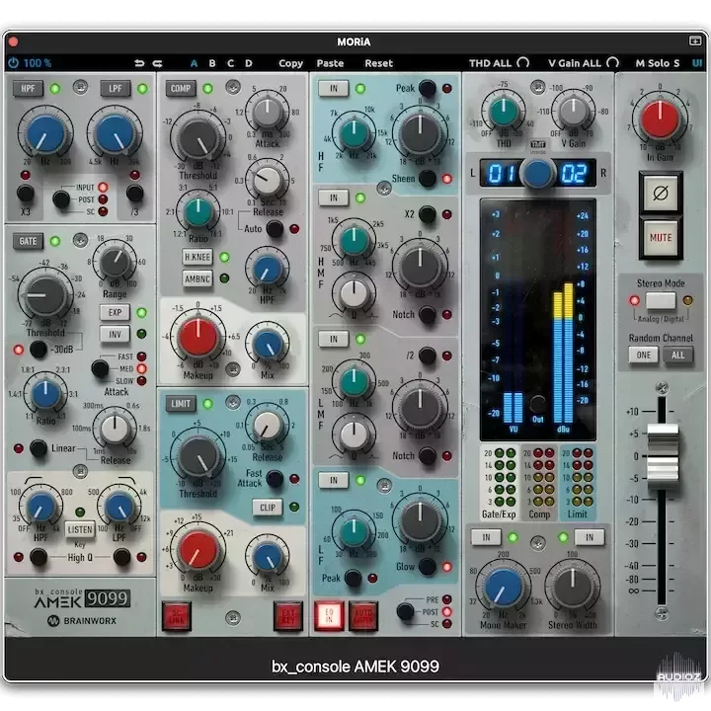The height and width of the screenshot is (711, 711).
Task: Select preset slot A
Action: click(195, 63)
